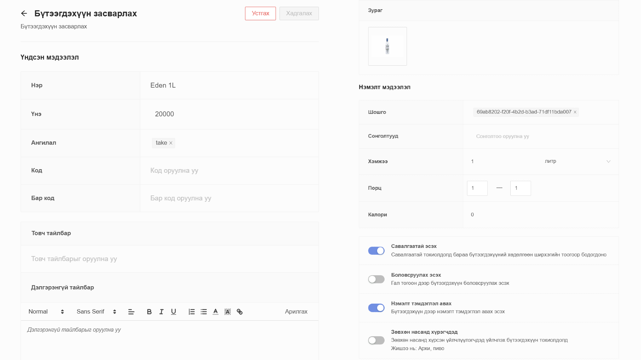
Task: Click the product bottle image thumbnail
Action: tap(387, 46)
